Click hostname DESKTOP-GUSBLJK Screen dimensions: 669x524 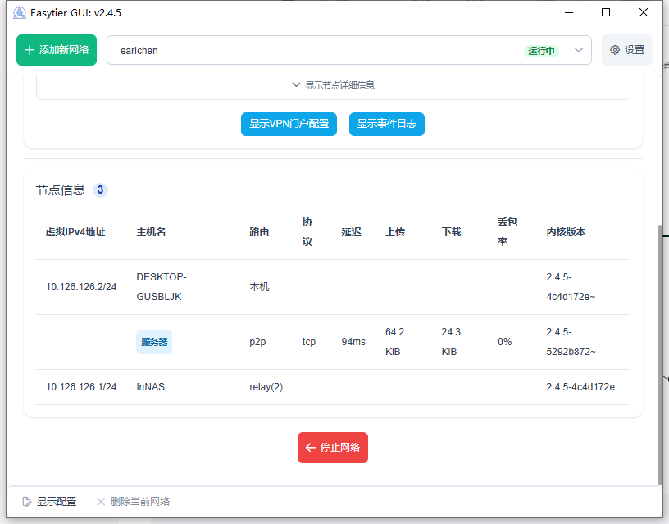162,287
